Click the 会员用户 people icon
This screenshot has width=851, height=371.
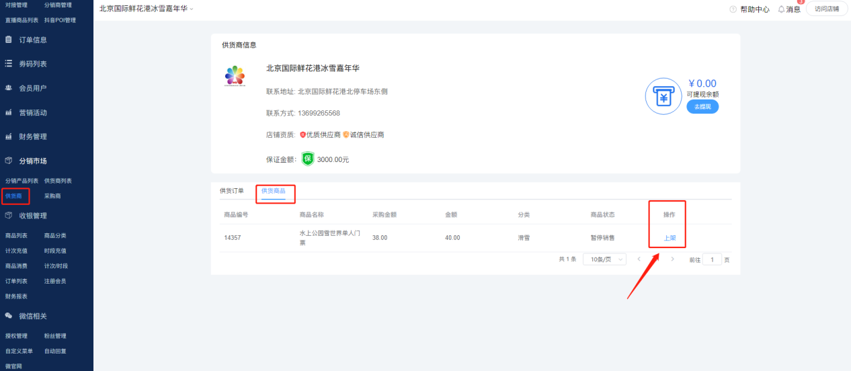(9, 88)
